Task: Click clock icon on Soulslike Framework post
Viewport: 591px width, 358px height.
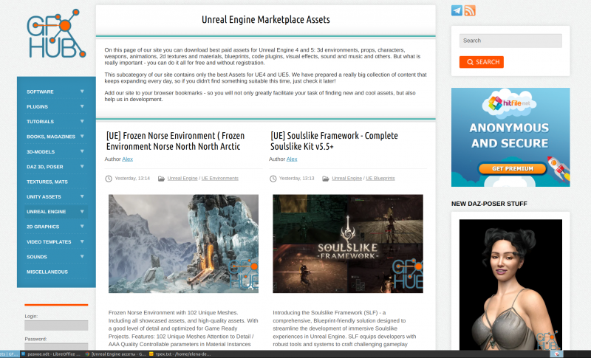Action: tap(273, 179)
